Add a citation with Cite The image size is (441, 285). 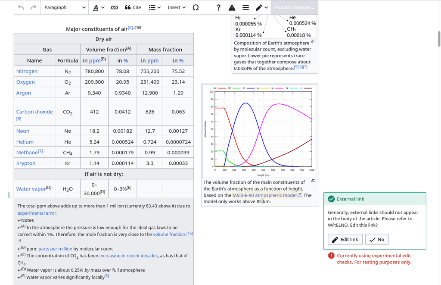click(x=133, y=7)
